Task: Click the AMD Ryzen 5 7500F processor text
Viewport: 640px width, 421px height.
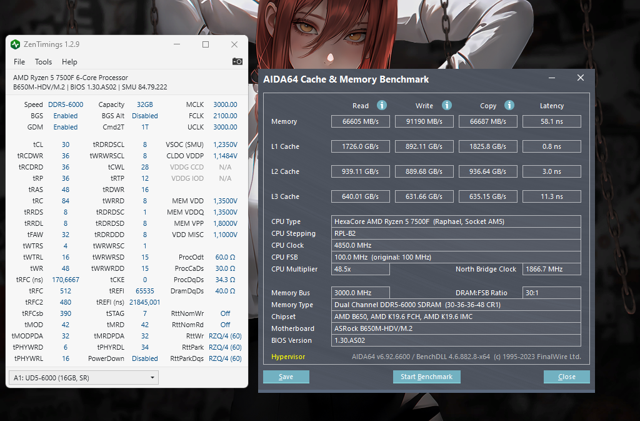Action: [70, 78]
